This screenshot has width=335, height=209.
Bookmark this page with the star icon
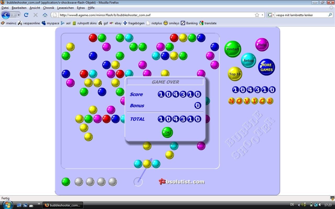click(257, 15)
